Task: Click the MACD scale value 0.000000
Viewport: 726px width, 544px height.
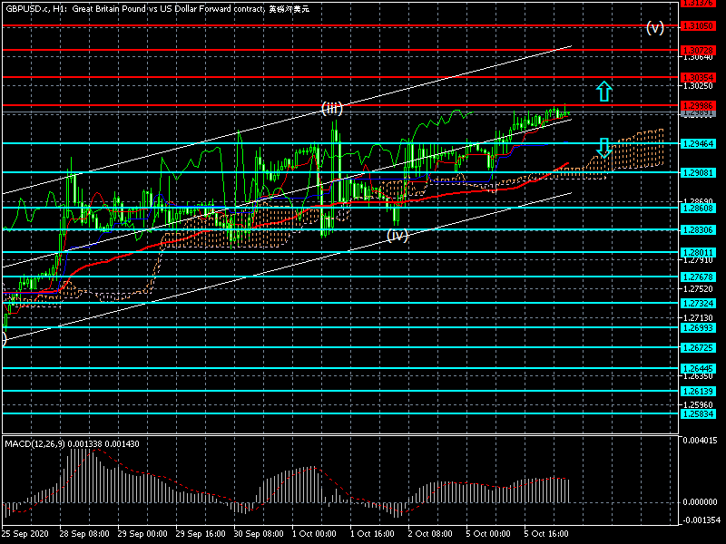Action: click(x=700, y=502)
